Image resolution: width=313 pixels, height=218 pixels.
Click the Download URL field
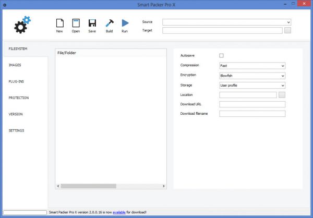click(x=252, y=104)
